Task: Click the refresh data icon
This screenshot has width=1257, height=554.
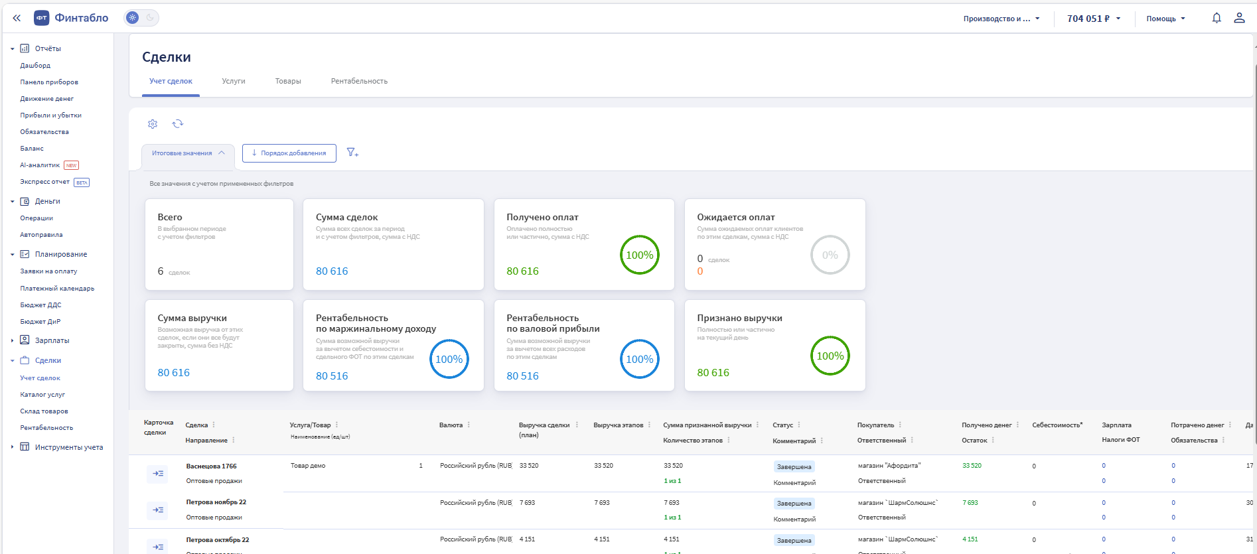Action: pos(178,124)
